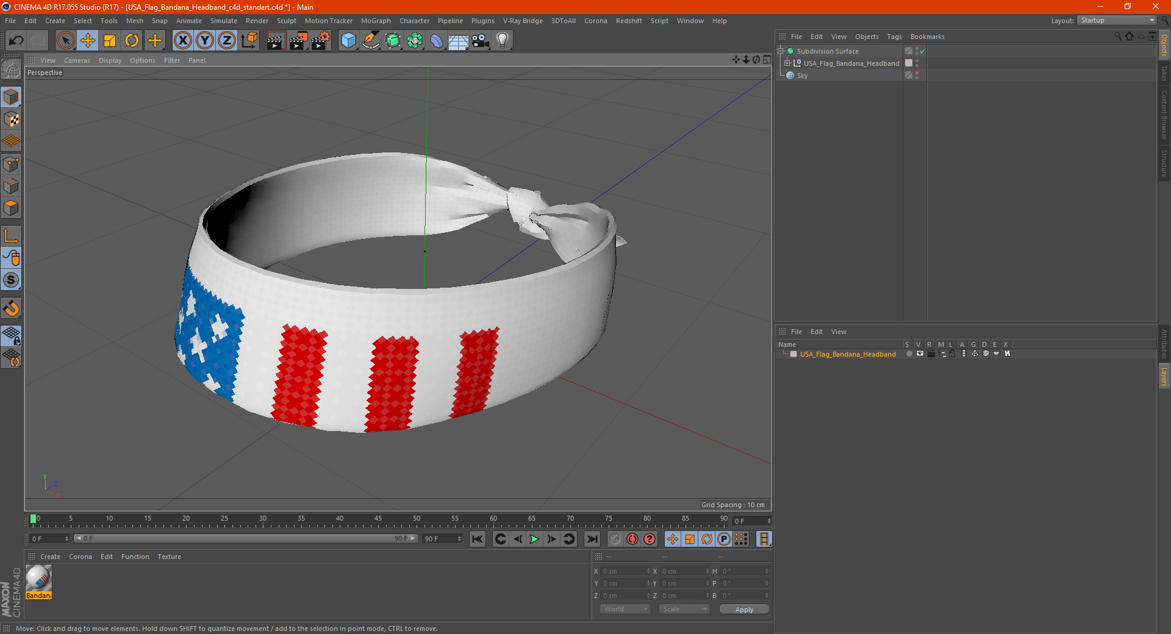Add a Camera object
The image size is (1171, 634).
[481, 41]
